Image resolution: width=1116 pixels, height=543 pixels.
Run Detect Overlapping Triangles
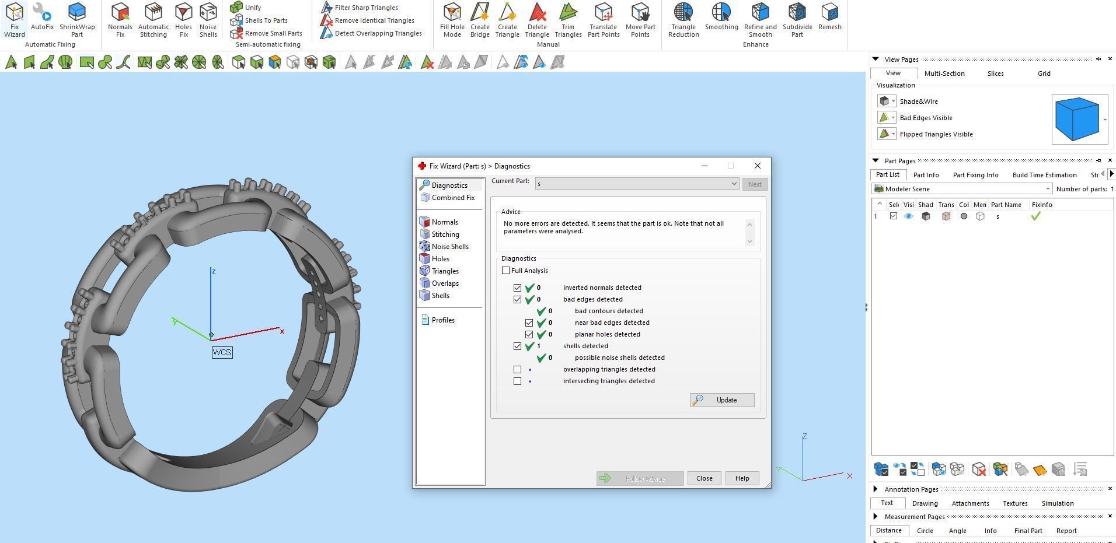pyautogui.click(x=371, y=33)
